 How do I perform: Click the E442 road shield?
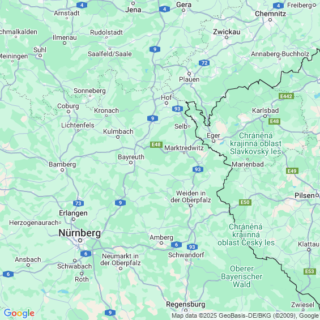[x=286, y=96]
